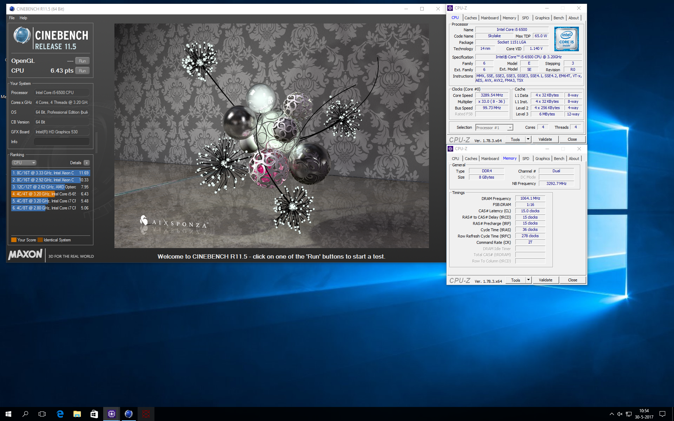Image resolution: width=674 pixels, height=421 pixels.
Task: Select ranking row 8C/16T @ 2.92 GHz Xeon
Action: click(51, 180)
